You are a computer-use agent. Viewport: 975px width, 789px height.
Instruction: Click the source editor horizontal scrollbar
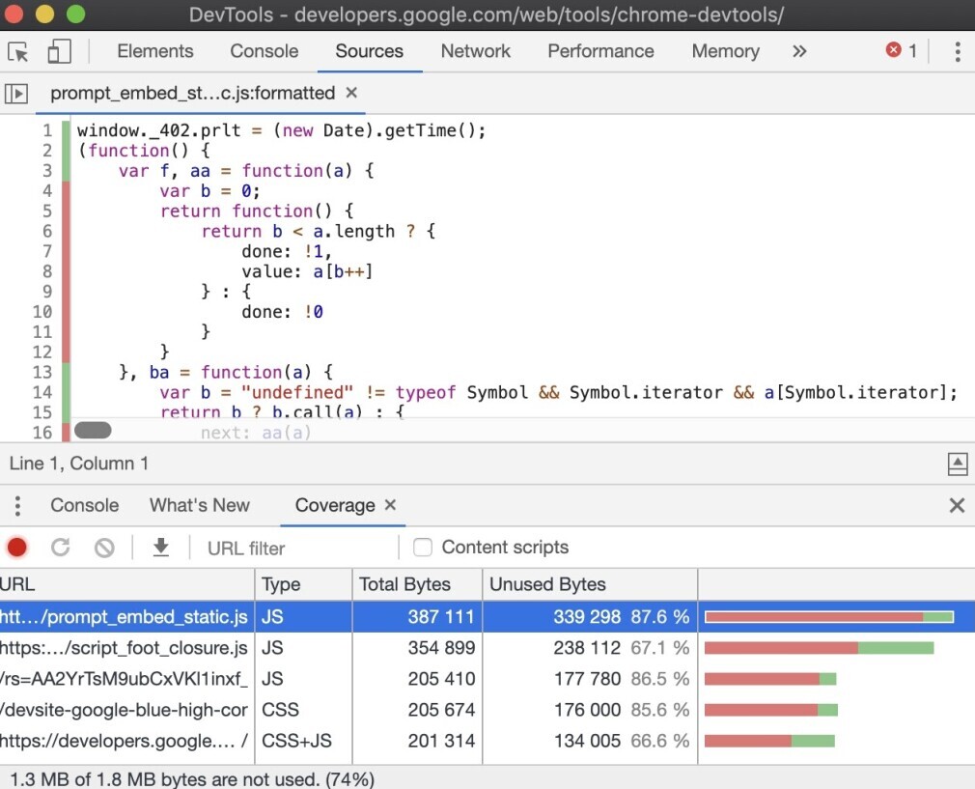tap(93, 430)
